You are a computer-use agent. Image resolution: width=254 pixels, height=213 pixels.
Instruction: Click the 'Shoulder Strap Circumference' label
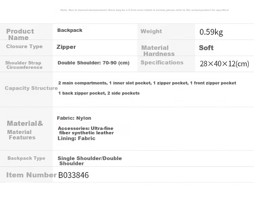24,65
